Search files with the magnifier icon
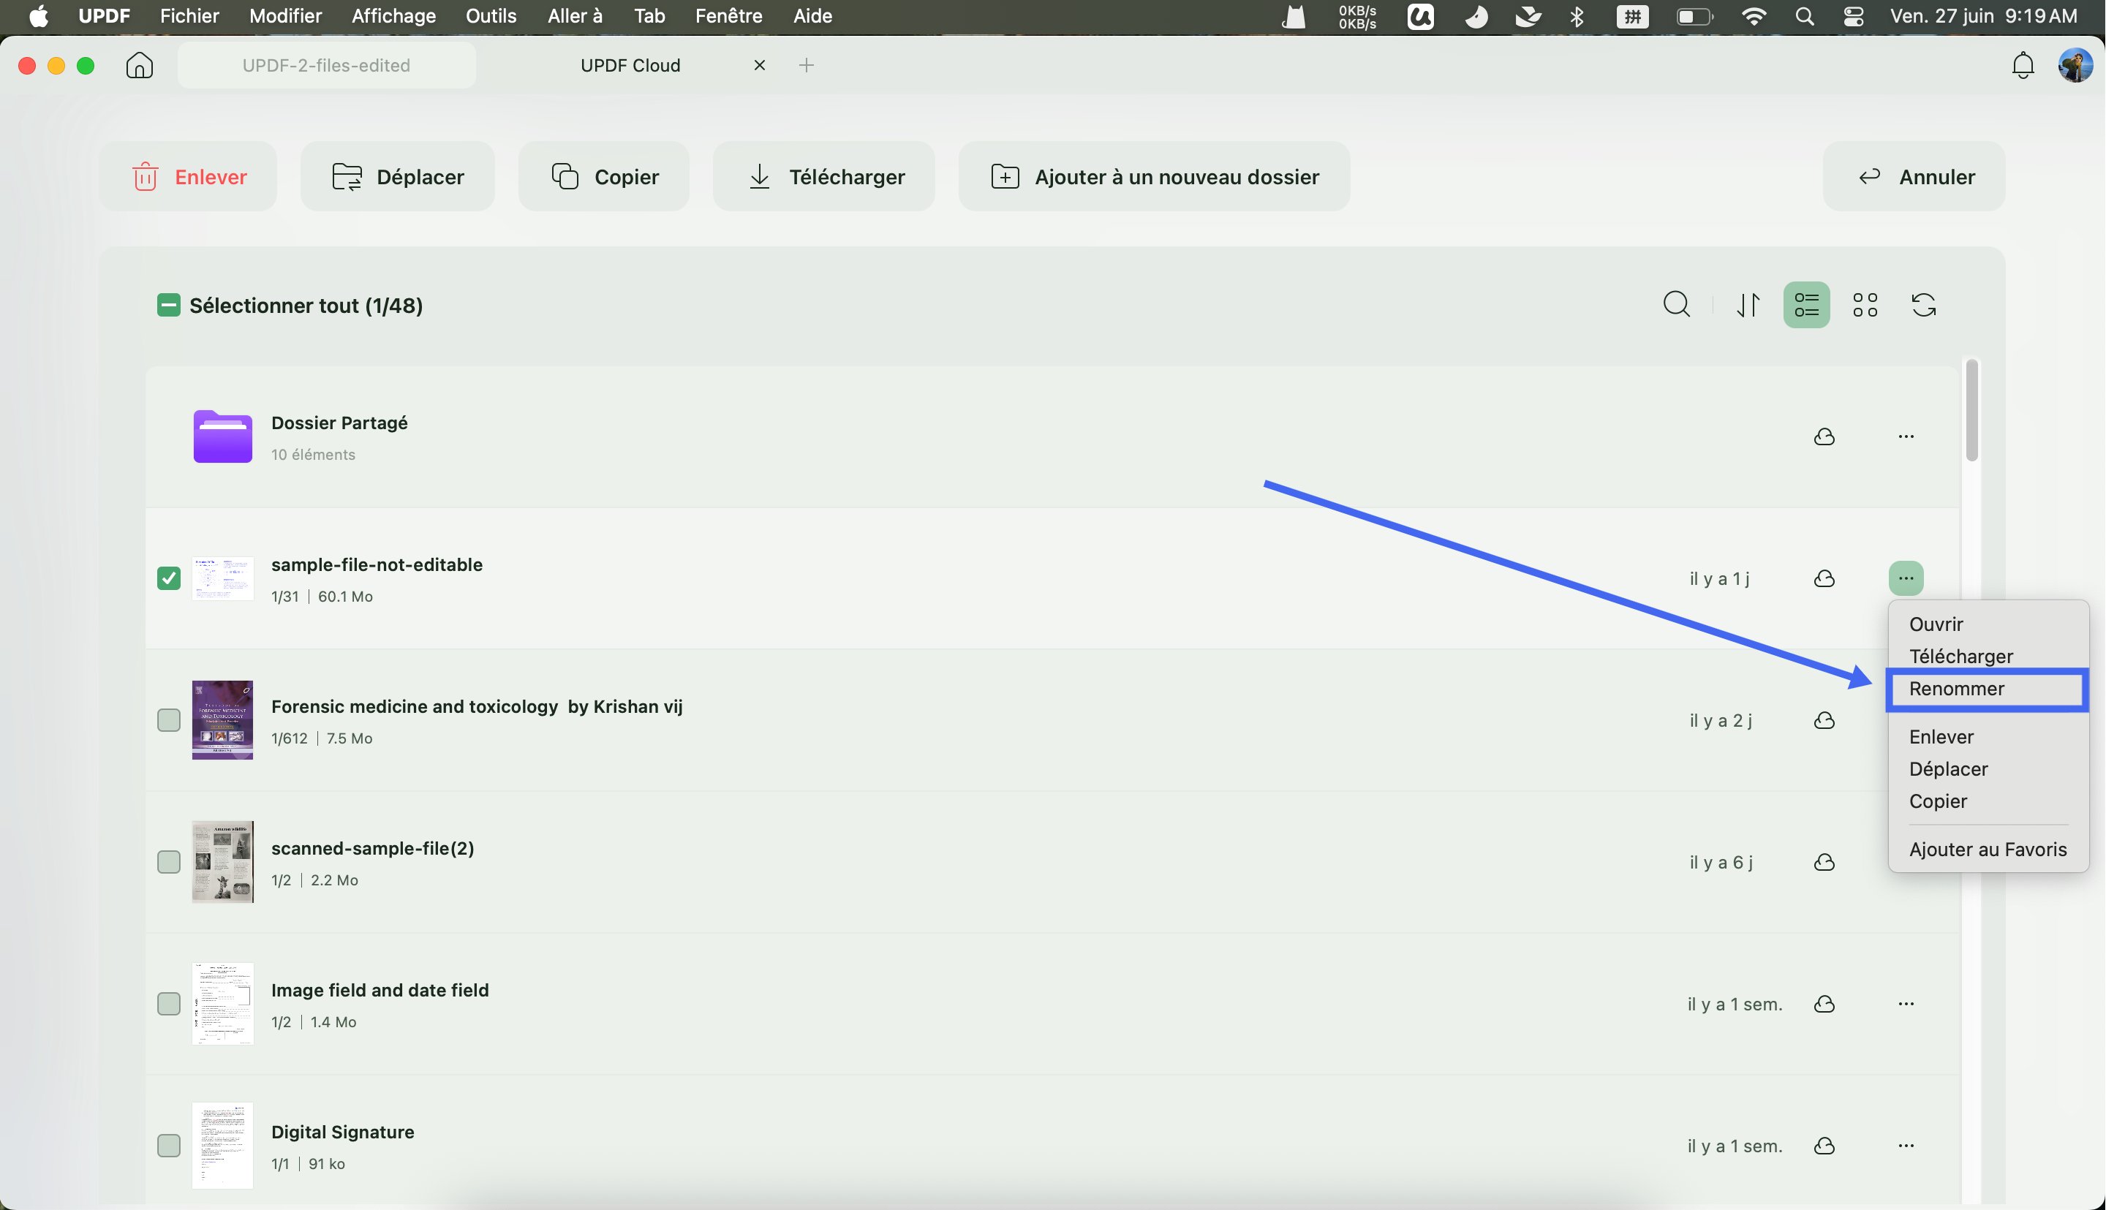2106x1210 pixels. [x=1676, y=305]
